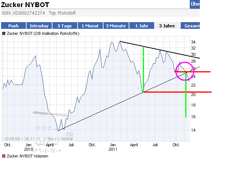This screenshot has width=240, height=180.
Task: Click the blue Übe button at top right
Action: 195,4
